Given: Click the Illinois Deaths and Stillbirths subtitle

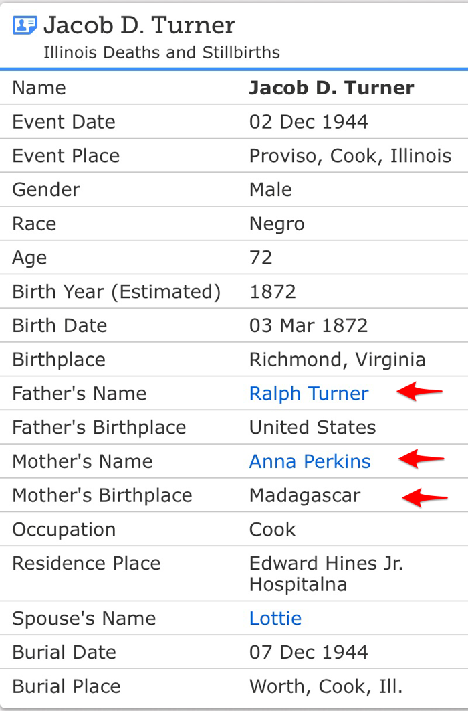Looking at the screenshot, I should (x=162, y=52).
